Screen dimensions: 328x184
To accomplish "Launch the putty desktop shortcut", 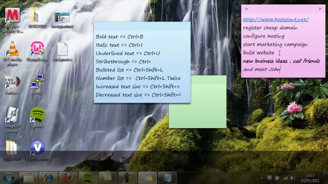I will pyautogui.click(x=37, y=84).
